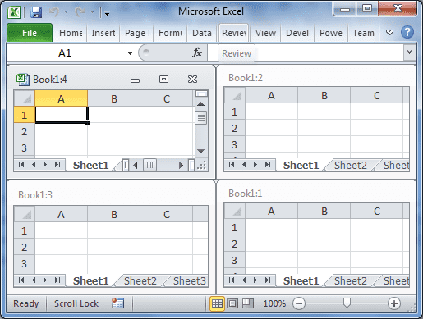423x319 pixels.
Task: Open the File tab
Action: pyautogui.click(x=30, y=33)
